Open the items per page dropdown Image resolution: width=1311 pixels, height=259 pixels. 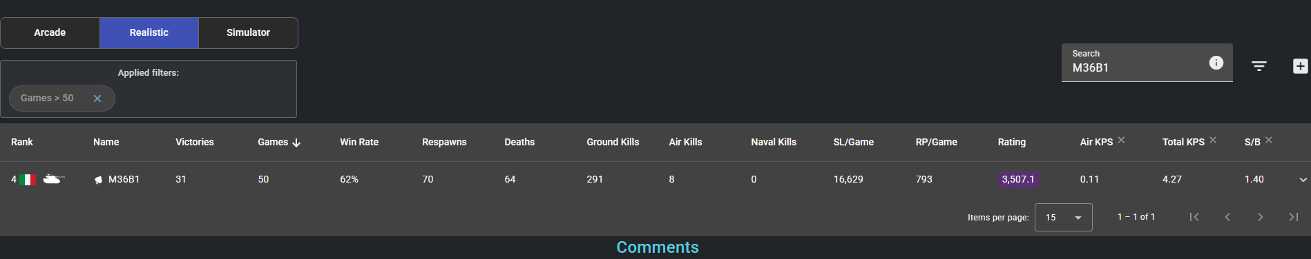1063,217
